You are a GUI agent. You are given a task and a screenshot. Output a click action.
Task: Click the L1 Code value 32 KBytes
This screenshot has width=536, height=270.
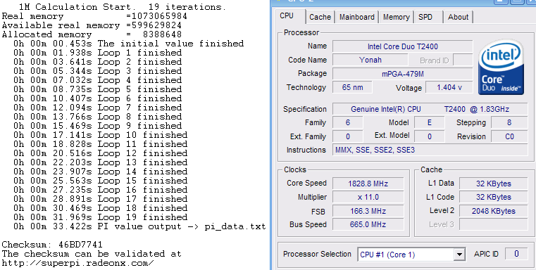click(494, 198)
